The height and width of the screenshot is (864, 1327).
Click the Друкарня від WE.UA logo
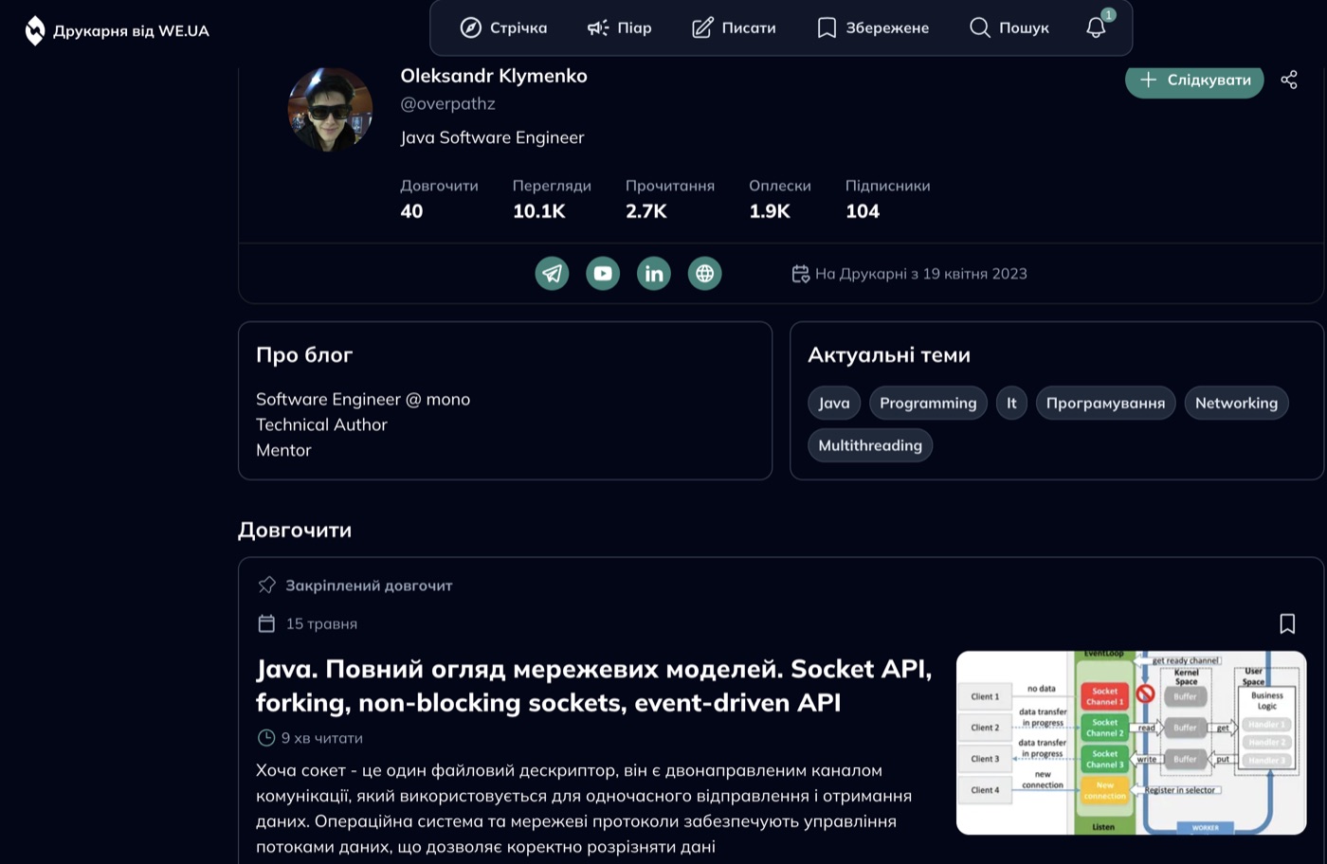117,30
